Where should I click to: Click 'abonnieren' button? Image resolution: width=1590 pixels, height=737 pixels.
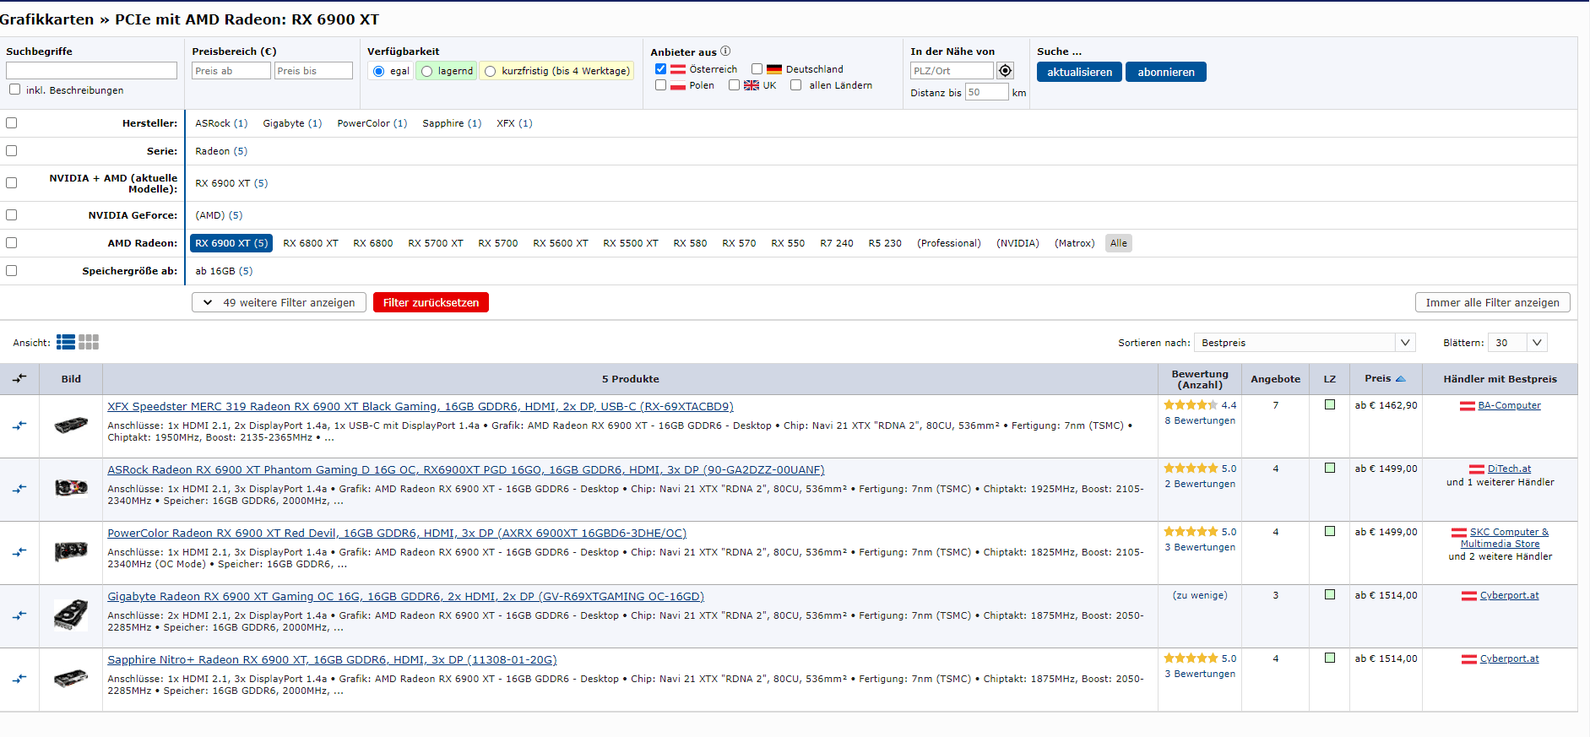pyautogui.click(x=1166, y=72)
